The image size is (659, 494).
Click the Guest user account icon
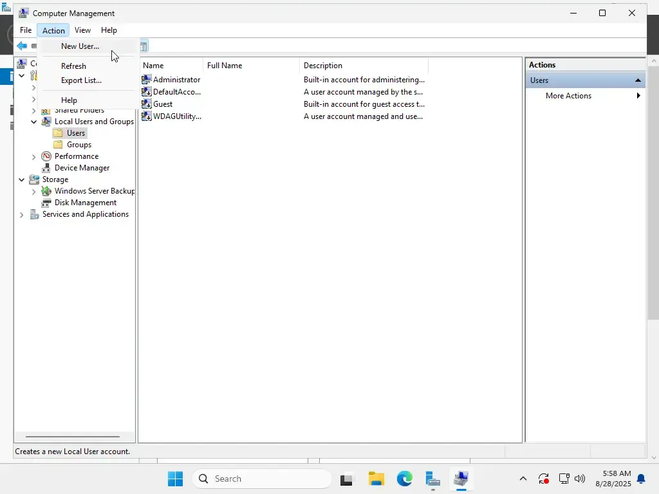146,104
